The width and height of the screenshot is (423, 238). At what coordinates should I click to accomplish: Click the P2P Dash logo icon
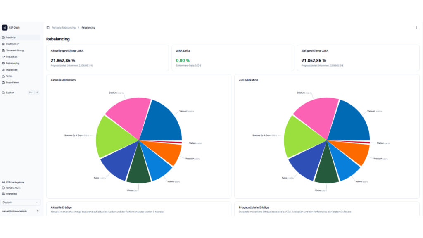5,28
